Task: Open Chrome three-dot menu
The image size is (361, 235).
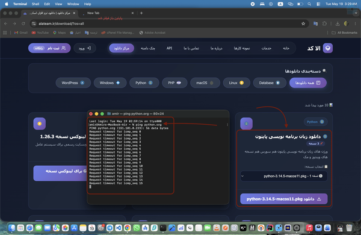Action: pos(355,23)
